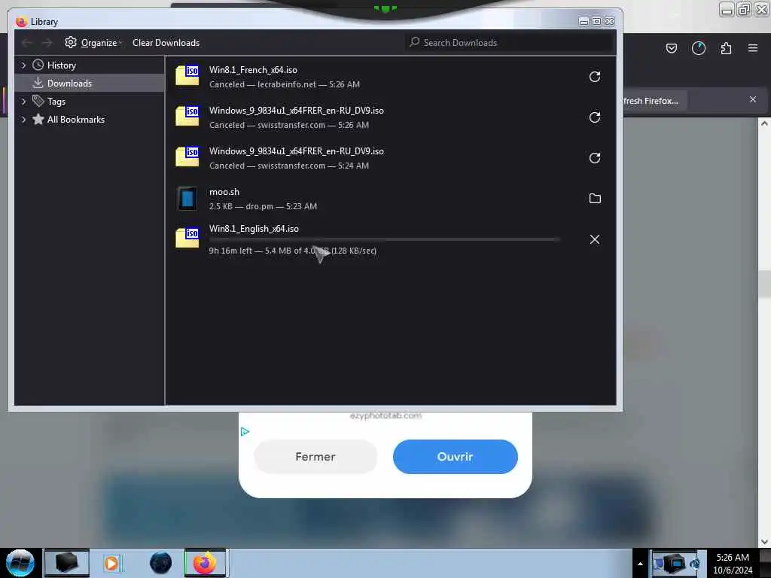The width and height of the screenshot is (771, 578).
Task: Retry the 5:26 AM Windows_9_9834u1 download
Action: [595, 117]
